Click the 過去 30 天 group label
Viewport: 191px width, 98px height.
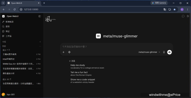[x=7, y=79]
